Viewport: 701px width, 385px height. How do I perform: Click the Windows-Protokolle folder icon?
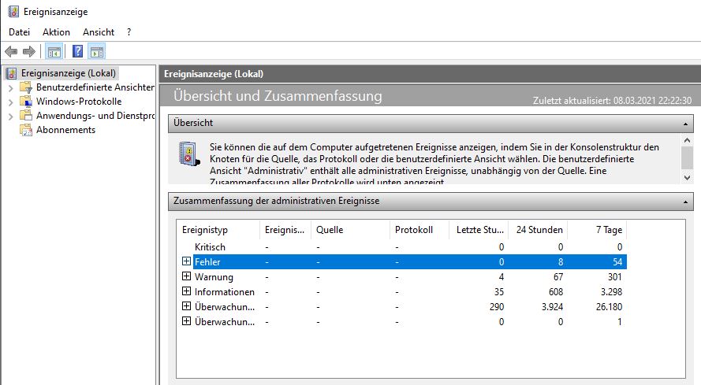tap(26, 102)
